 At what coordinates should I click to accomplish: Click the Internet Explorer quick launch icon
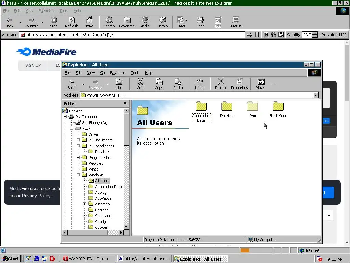37,259
